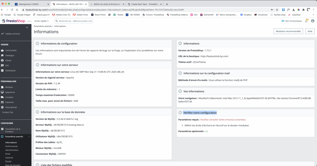Open notifications bell icon

pos(306,21)
